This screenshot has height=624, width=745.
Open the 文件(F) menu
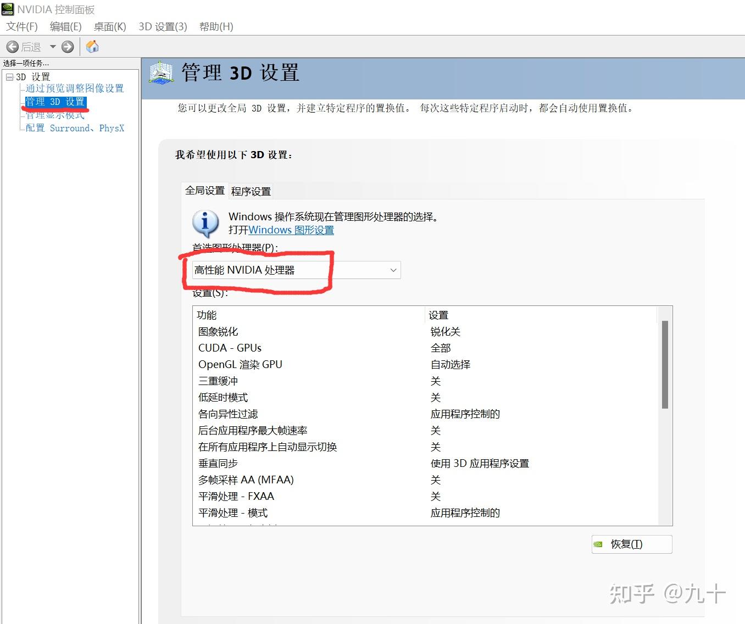(22, 26)
